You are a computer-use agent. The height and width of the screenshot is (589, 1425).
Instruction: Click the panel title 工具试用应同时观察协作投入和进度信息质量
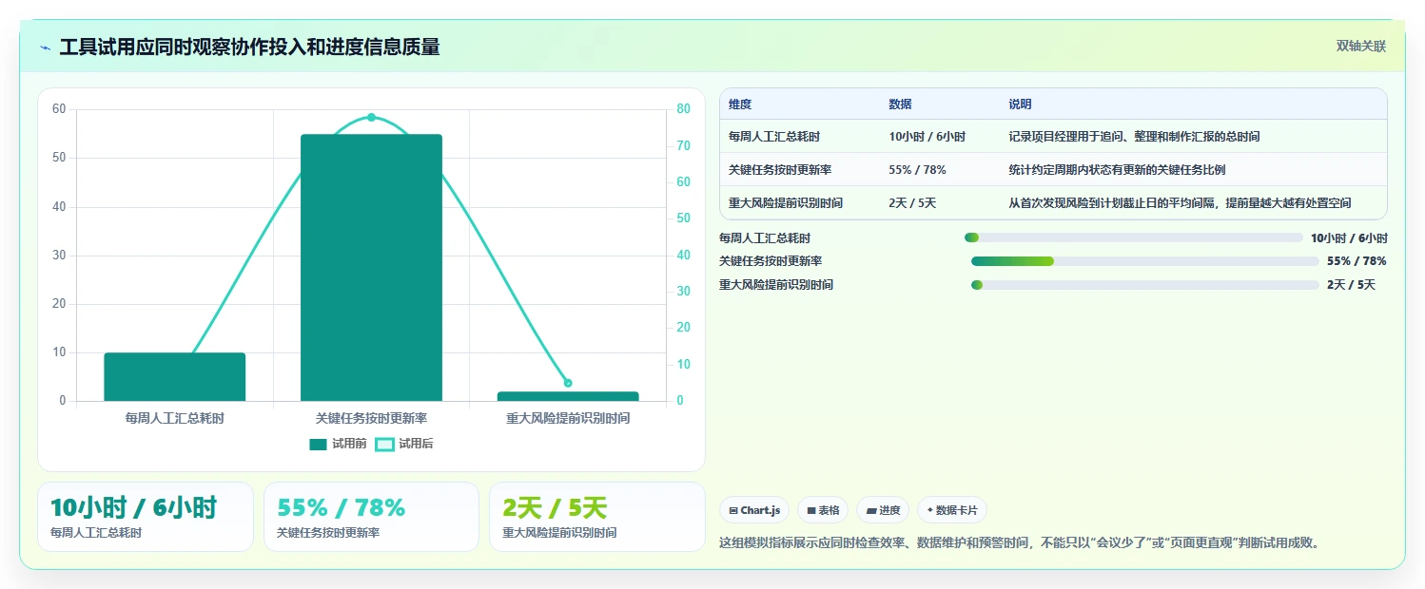pyautogui.click(x=249, y=47)
